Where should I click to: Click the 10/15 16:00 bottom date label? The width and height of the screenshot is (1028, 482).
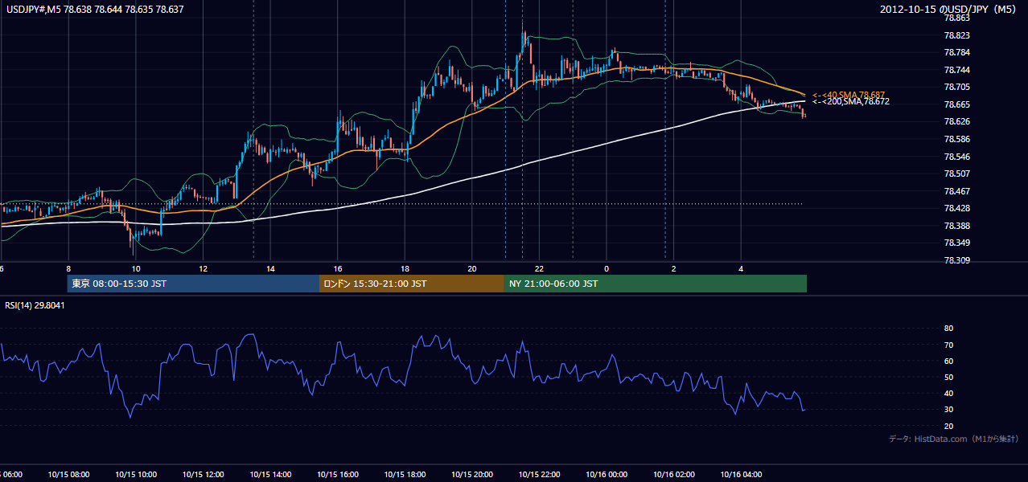point(338,475)
